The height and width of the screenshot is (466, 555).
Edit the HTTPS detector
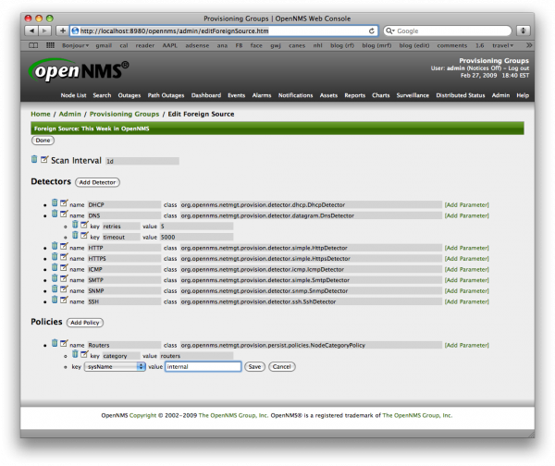click(x=64, y=256)
